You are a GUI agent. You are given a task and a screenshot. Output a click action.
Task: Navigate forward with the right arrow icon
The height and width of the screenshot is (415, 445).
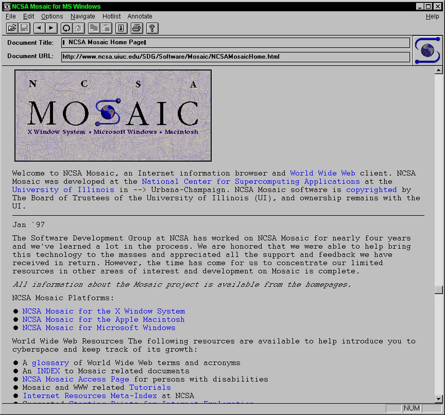click(x=51, y=28)
